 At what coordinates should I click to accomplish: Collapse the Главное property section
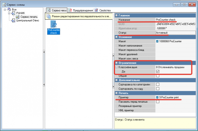pos(116,16)
